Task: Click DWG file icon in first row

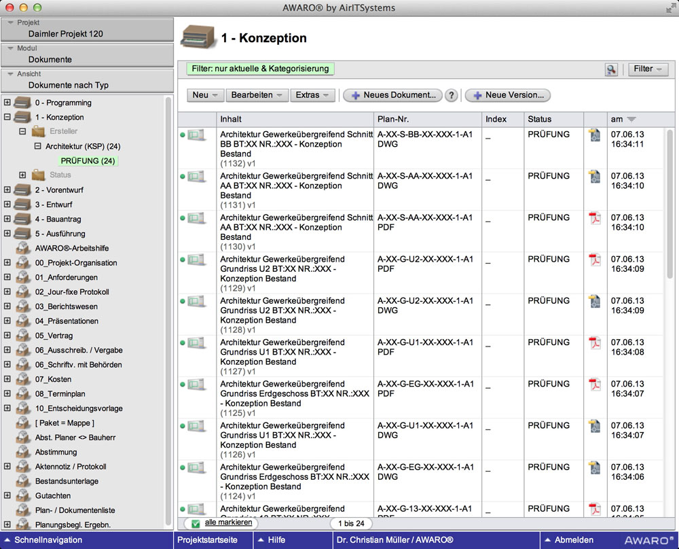Action: pos(595,135)
